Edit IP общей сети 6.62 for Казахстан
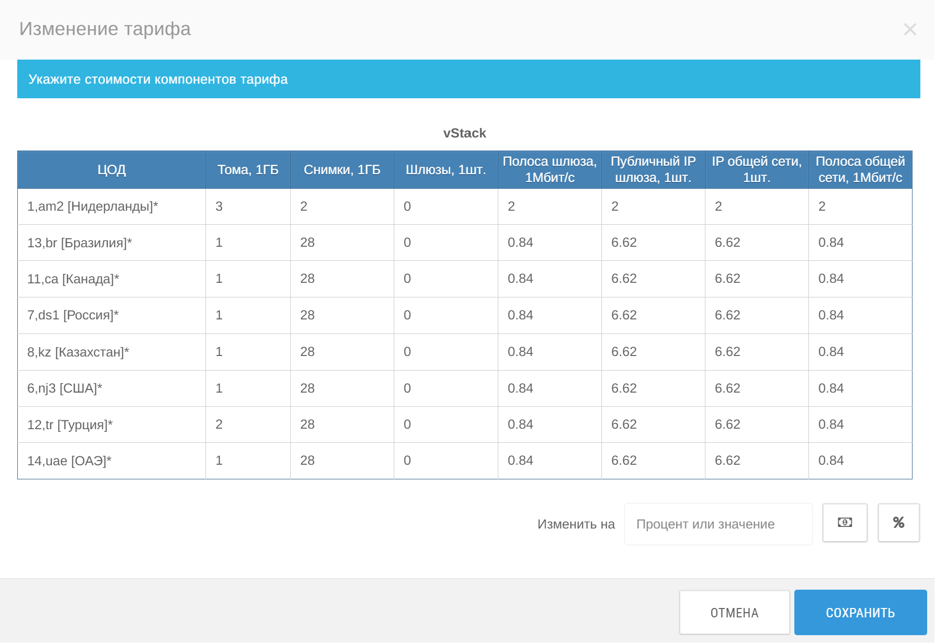This screenshot has width=935, height=643. 757,352
